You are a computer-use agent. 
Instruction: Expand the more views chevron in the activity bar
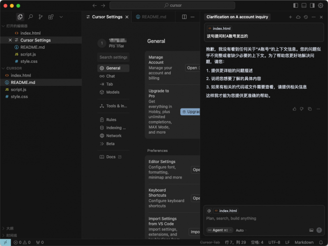(x=61, y=17)
